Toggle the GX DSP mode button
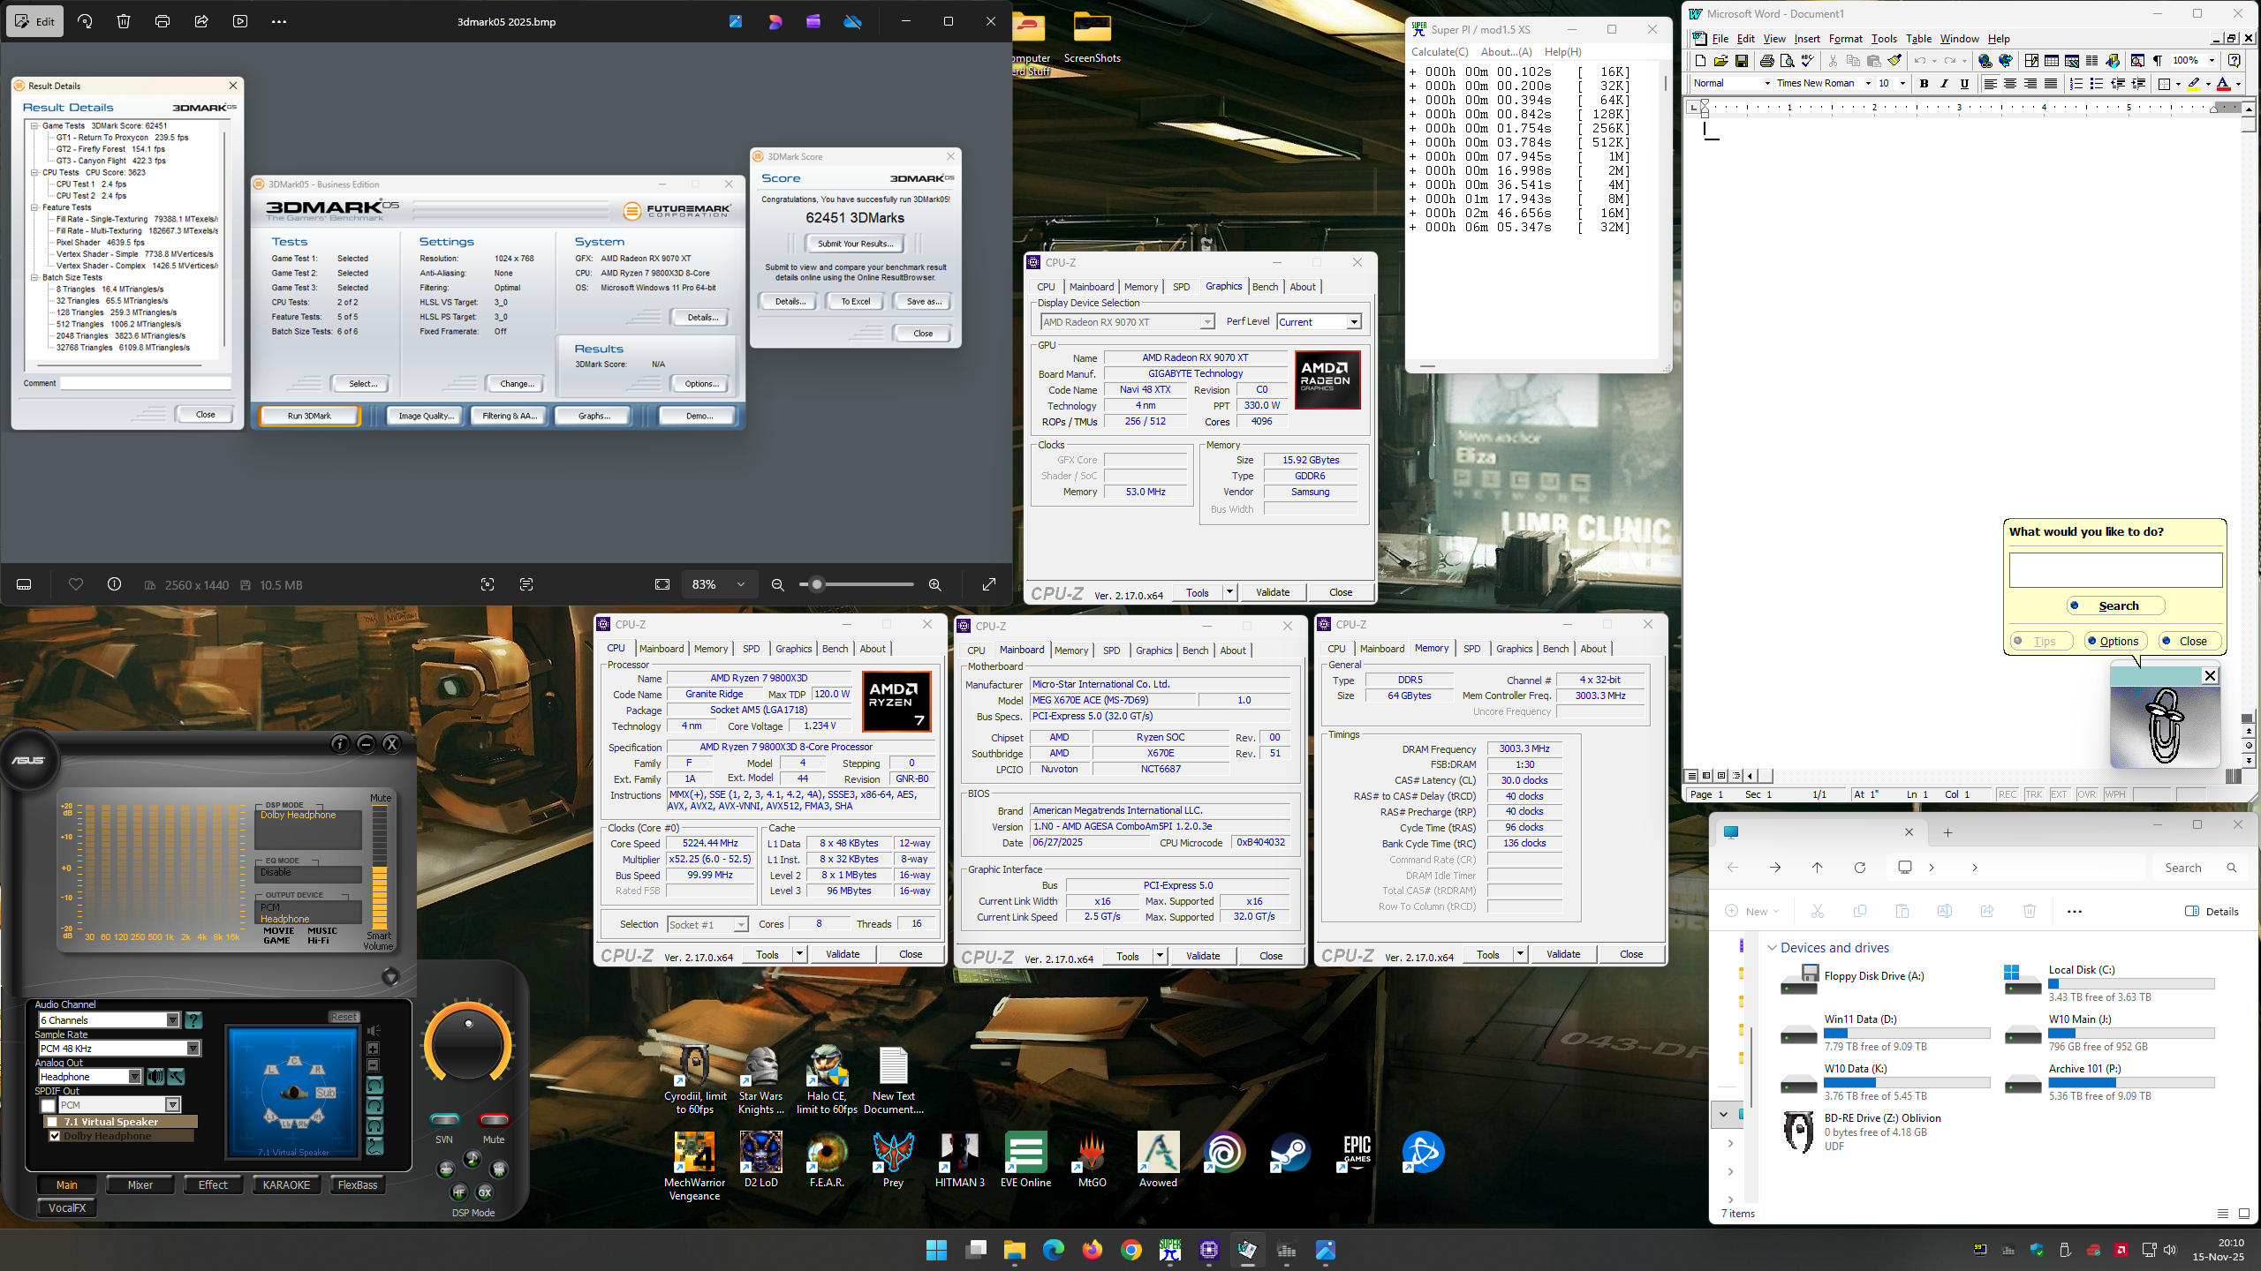The height and width of the screenshot is (1271, 2261). (485, 1192)
